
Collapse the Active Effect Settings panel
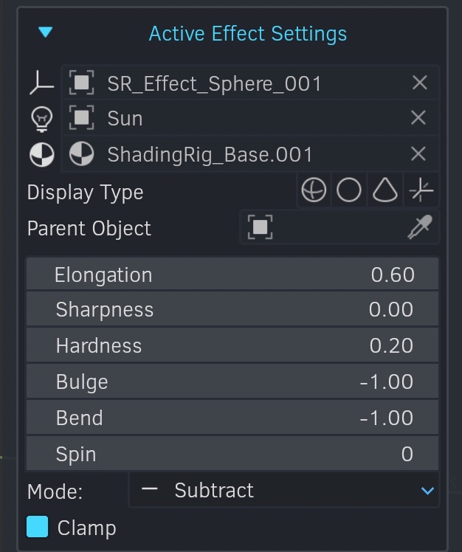pos(46,32)
